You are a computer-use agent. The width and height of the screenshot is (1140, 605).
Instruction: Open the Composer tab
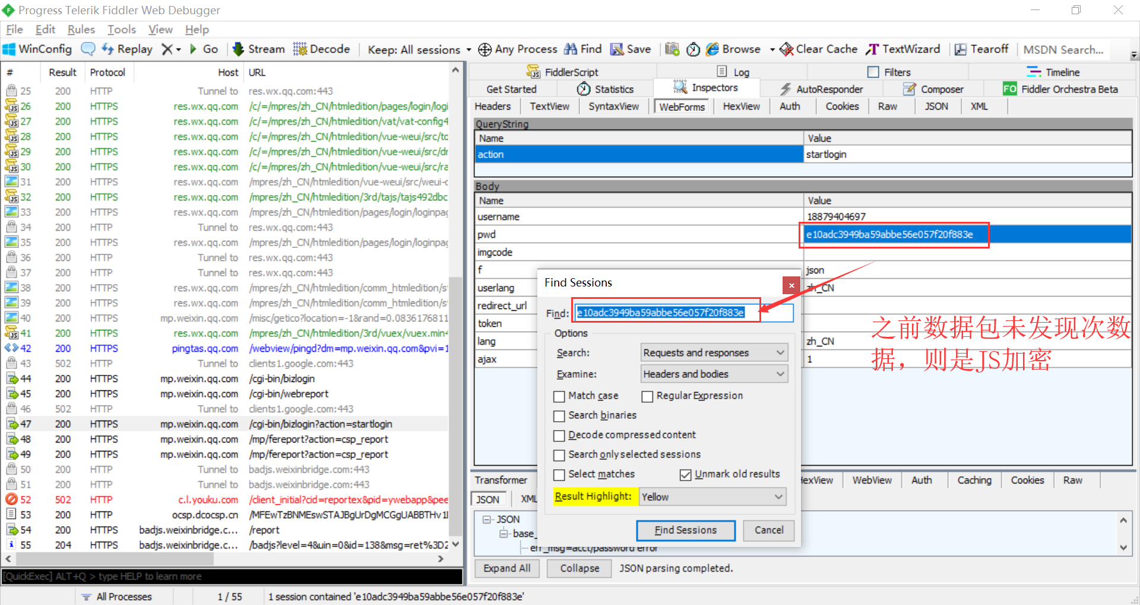[x=933, y=89]
